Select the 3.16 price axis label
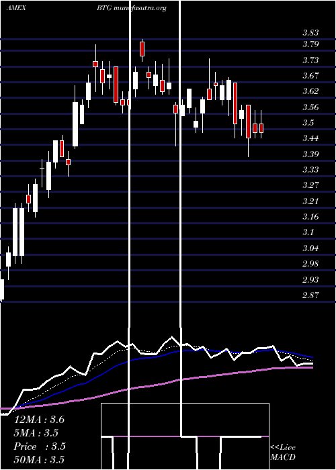Screen dimensions: 336x470 [310, 216]
